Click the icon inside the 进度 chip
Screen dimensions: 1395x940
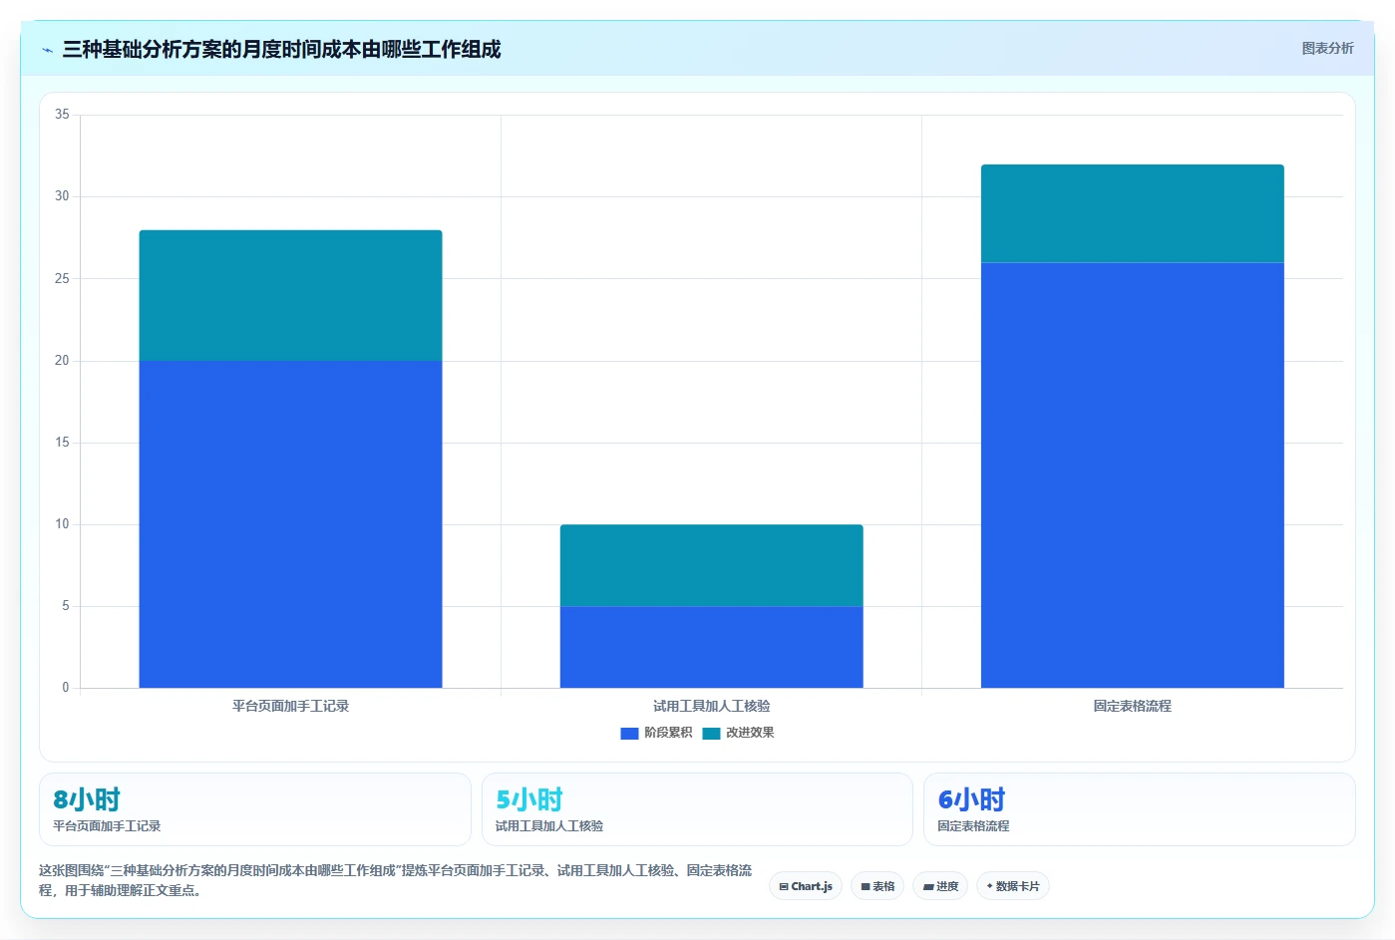(928, 886)
